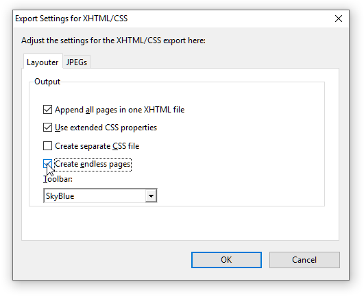Click the dialog title 'Export Settings for XHTML/CSS'
The width and height of the screenshot is (364, 297).
(71, 19)
